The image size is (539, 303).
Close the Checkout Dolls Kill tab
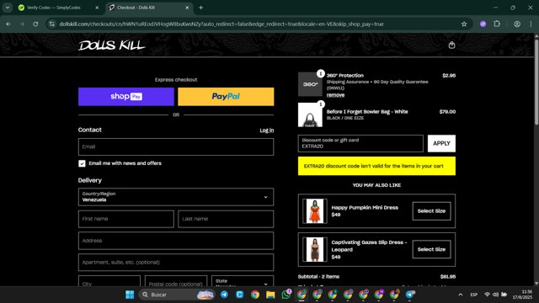click(187, 8)
